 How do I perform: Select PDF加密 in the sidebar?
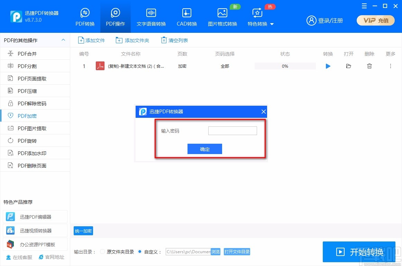point(35,116)
